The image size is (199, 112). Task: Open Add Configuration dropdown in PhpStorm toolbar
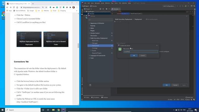click(169, 6)
